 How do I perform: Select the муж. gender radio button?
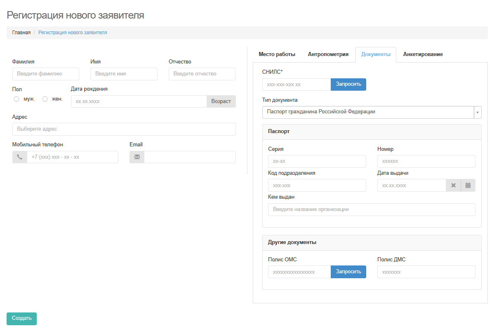coord(16,99)
